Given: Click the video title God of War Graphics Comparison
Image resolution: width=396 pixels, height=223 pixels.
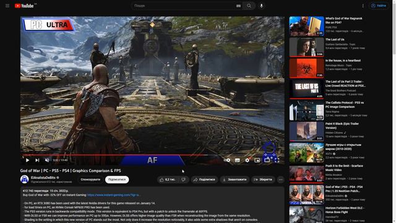Looking at the screenshot, I should (71, 171).
